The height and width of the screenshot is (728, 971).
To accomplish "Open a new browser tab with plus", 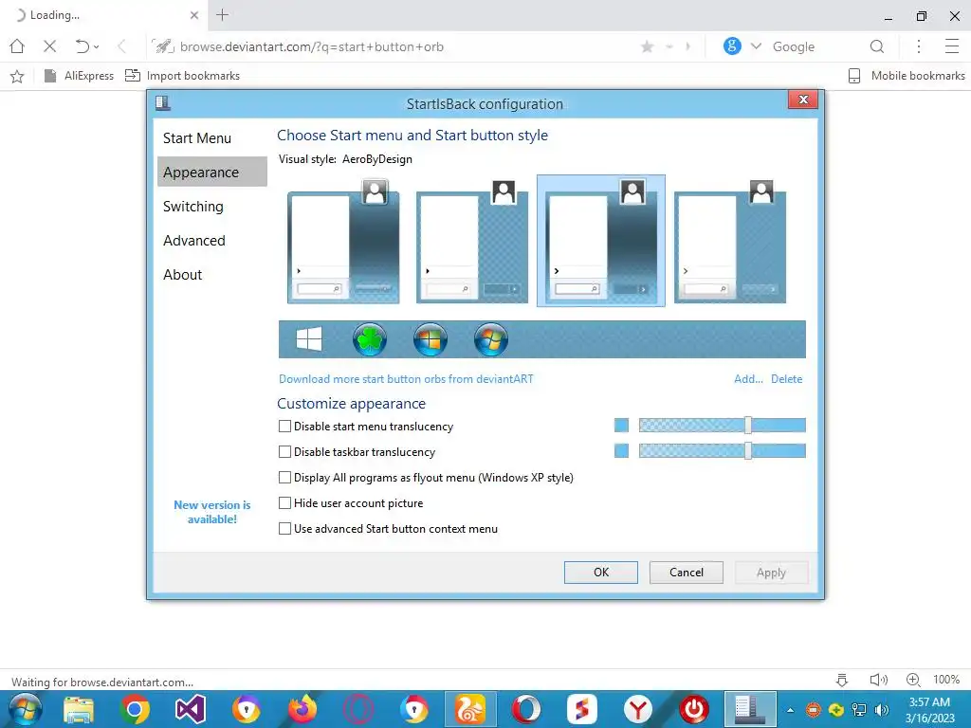I will point(222,15).
